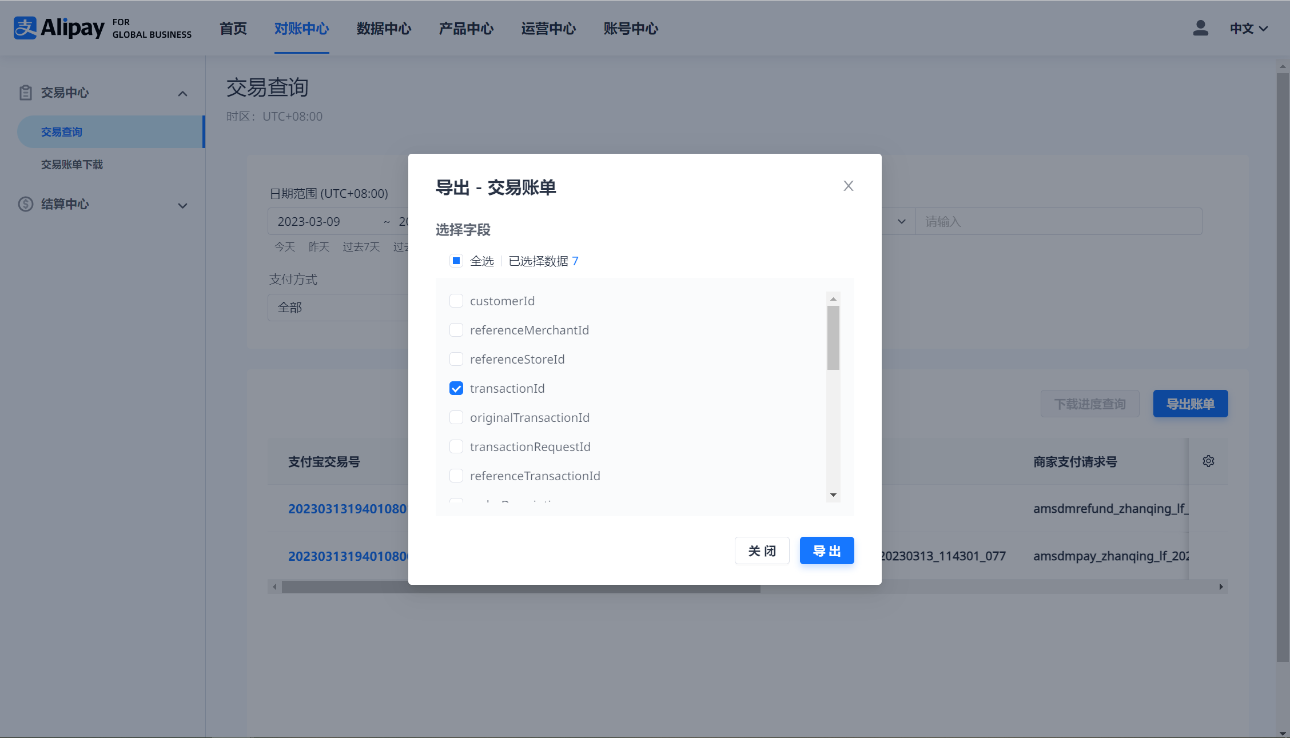Uncheck the transactionId checkbox
Viewport: 1290px width, 738px height.
point(456,389)
